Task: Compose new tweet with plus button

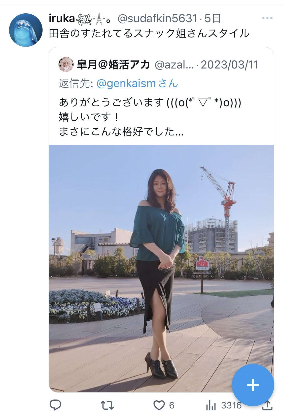Action: tap(253, 385)
